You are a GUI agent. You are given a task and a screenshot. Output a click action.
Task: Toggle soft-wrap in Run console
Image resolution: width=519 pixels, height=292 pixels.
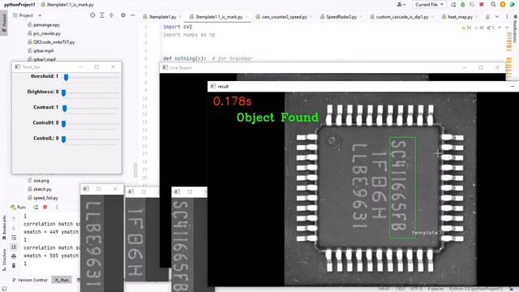pos(14,238)
